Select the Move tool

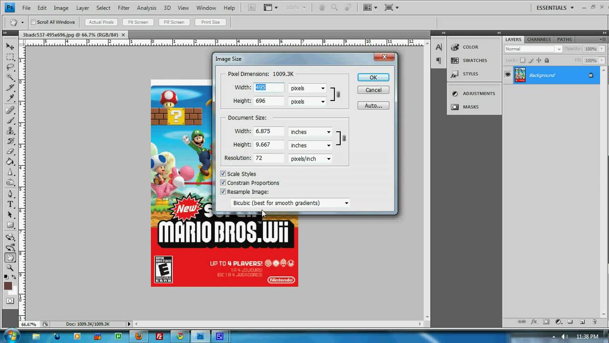point(10,46)
